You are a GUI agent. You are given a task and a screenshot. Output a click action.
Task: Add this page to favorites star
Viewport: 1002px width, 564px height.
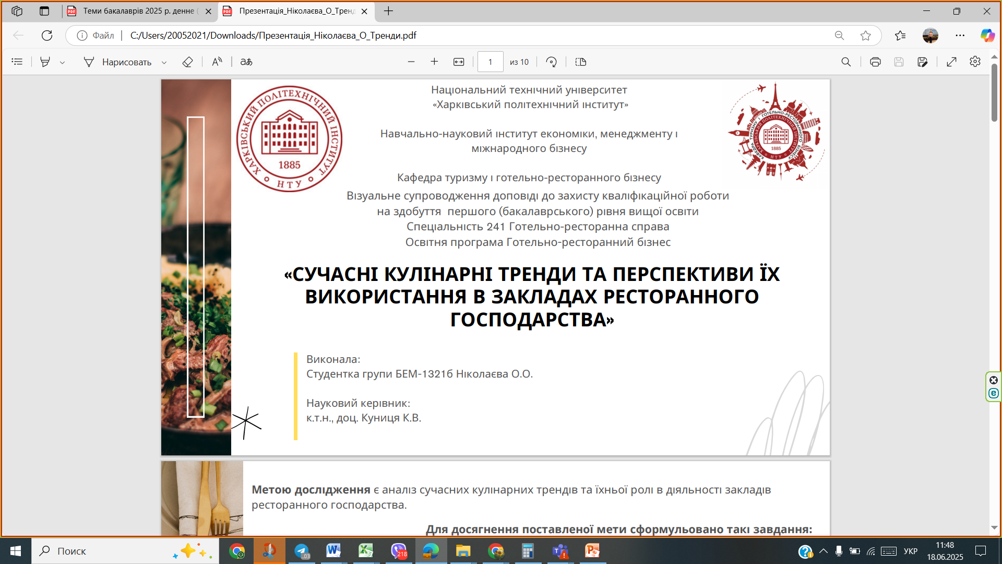coord(866,36)
